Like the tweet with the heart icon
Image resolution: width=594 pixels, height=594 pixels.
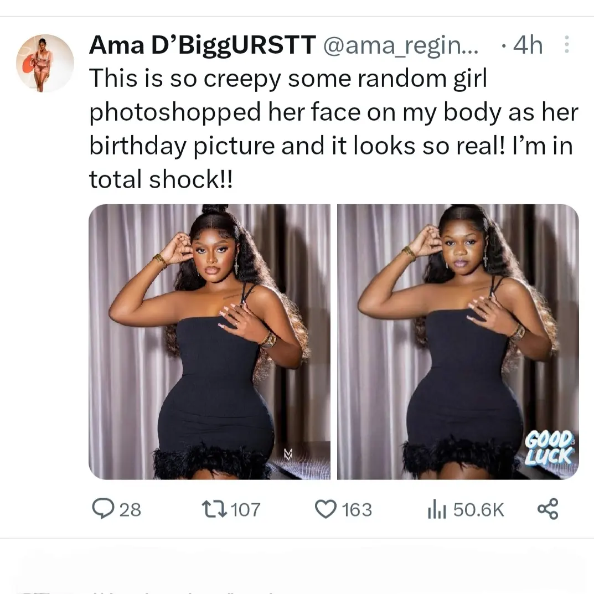click(x=326, y=509)
